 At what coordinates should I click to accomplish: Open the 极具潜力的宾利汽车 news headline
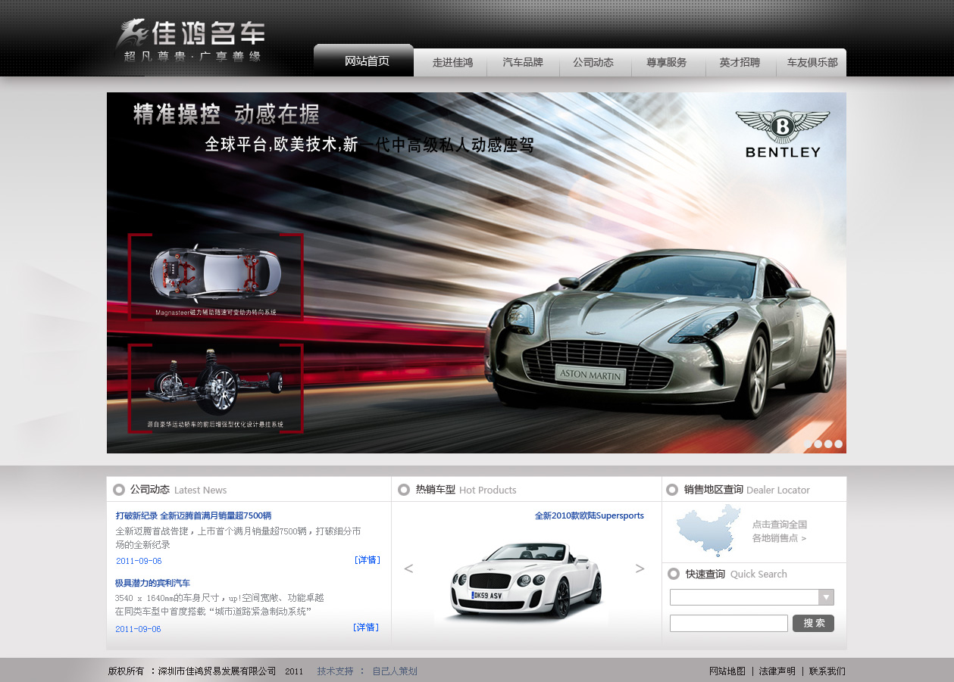[152, 583]
